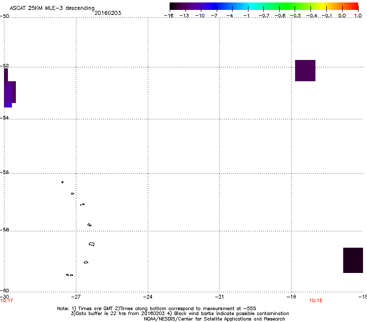Click the purple data block near -18 longitude

pyautogui.click(x=305, y=70)
